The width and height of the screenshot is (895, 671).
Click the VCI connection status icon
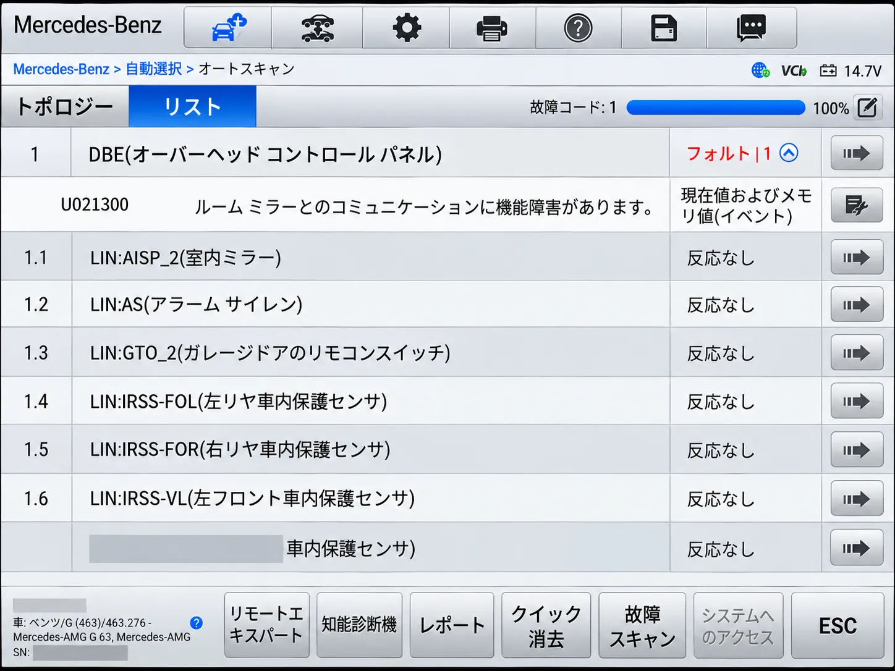[x=794, y=70]
